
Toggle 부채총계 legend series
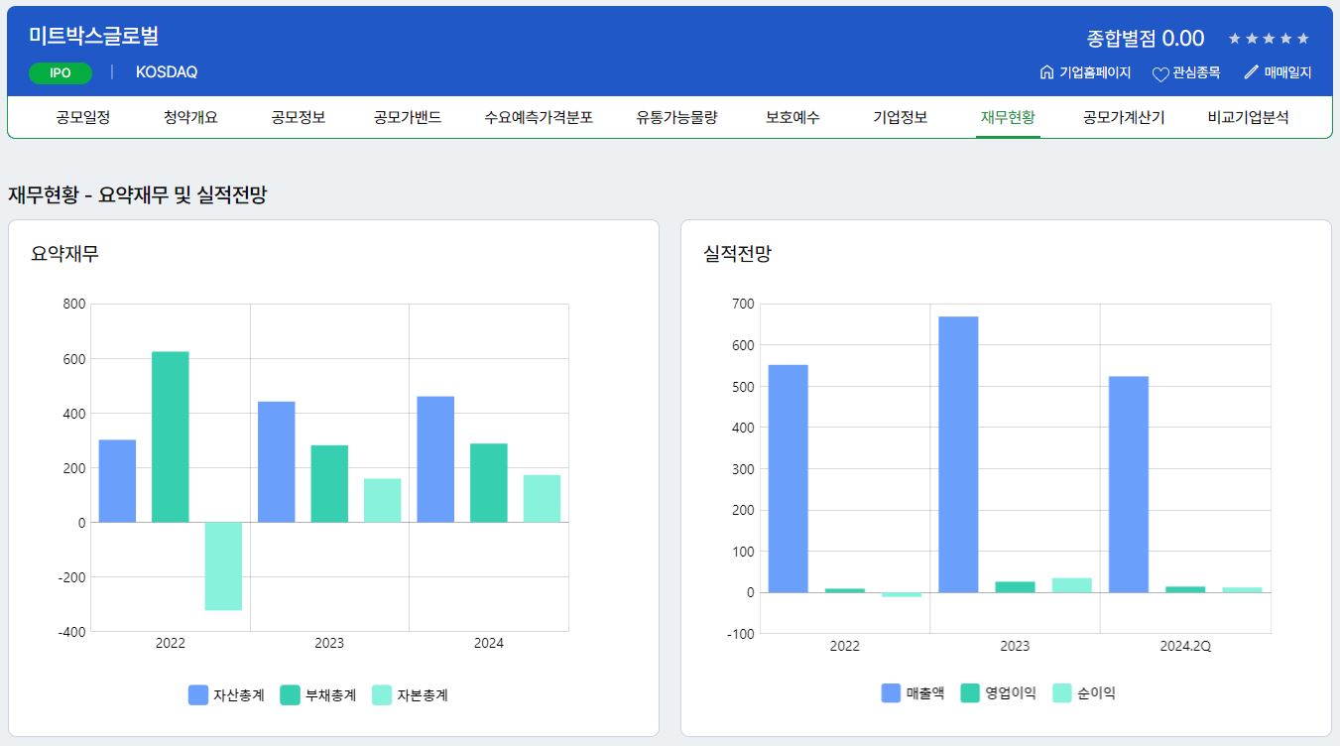[318, 695]
